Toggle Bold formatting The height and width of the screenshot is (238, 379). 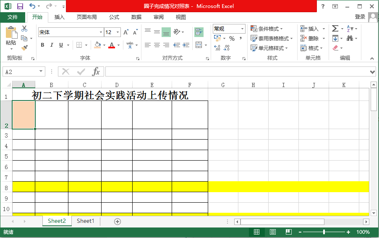click(42, 45)
